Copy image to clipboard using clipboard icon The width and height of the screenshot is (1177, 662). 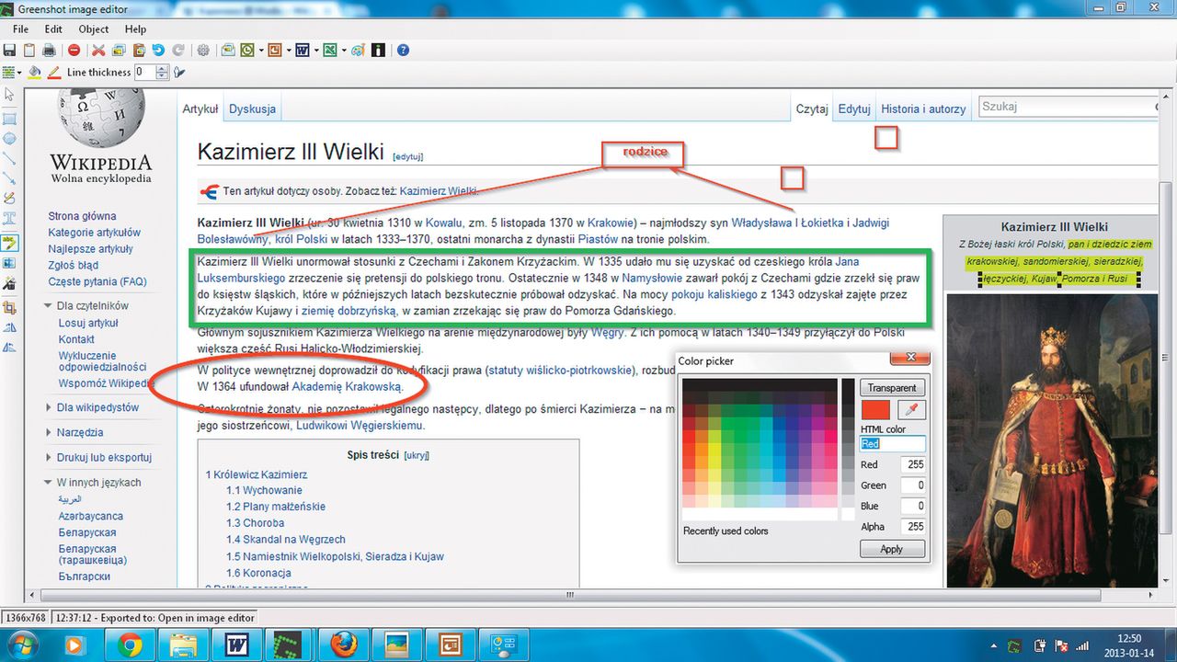tap(29, 51)
